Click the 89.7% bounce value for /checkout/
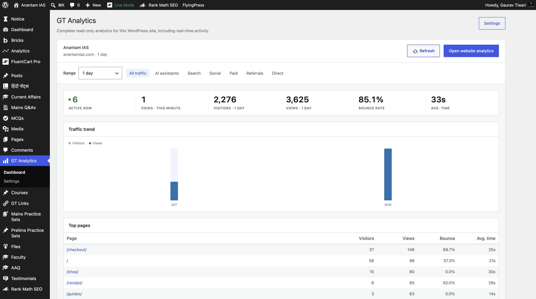 click(449, 250)
